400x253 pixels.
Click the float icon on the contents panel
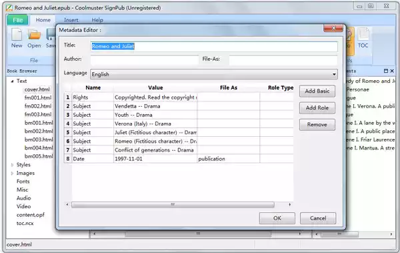386,71
